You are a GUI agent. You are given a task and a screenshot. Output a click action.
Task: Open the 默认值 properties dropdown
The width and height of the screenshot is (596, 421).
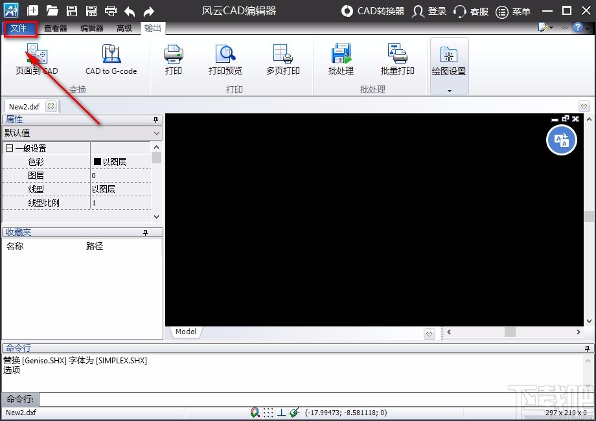(x=82, y=133)
